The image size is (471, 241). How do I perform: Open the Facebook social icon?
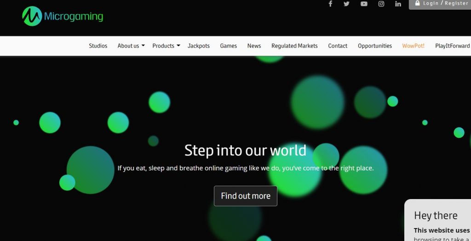(x=330, y=4)
